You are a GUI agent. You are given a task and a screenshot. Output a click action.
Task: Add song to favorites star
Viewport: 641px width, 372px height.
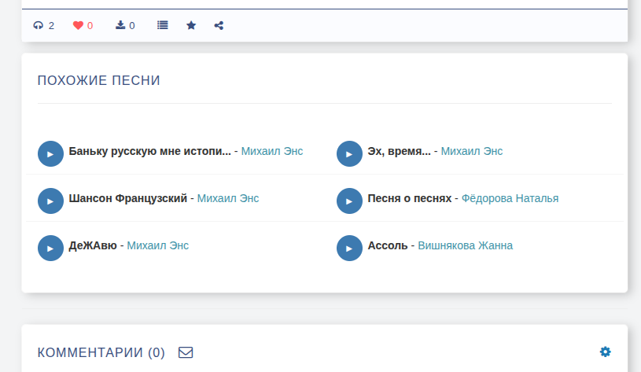click(191, 25)
